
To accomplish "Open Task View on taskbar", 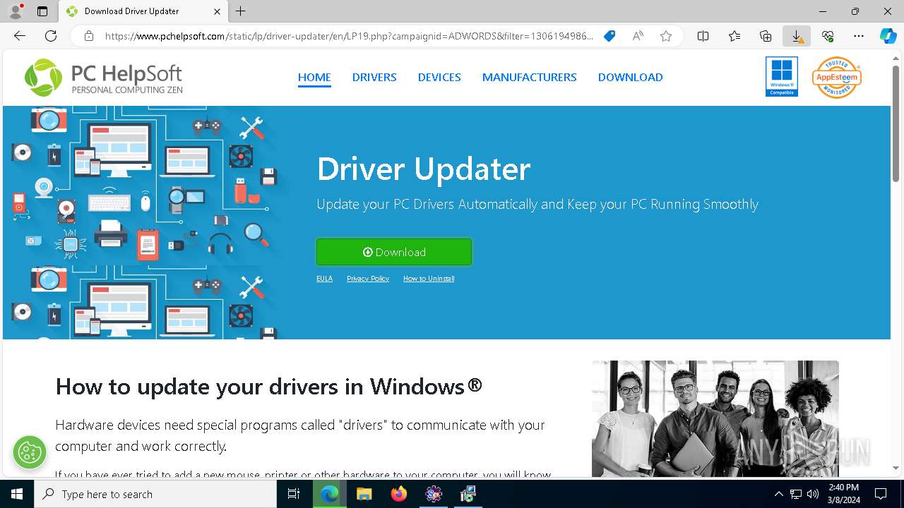I will [294, 494].
